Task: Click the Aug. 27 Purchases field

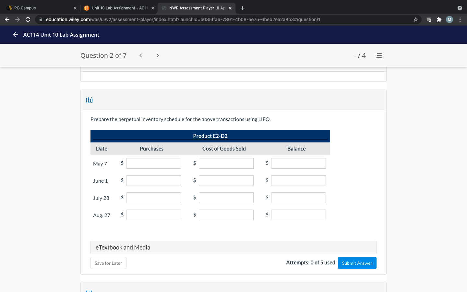Action: click(153, 215)
